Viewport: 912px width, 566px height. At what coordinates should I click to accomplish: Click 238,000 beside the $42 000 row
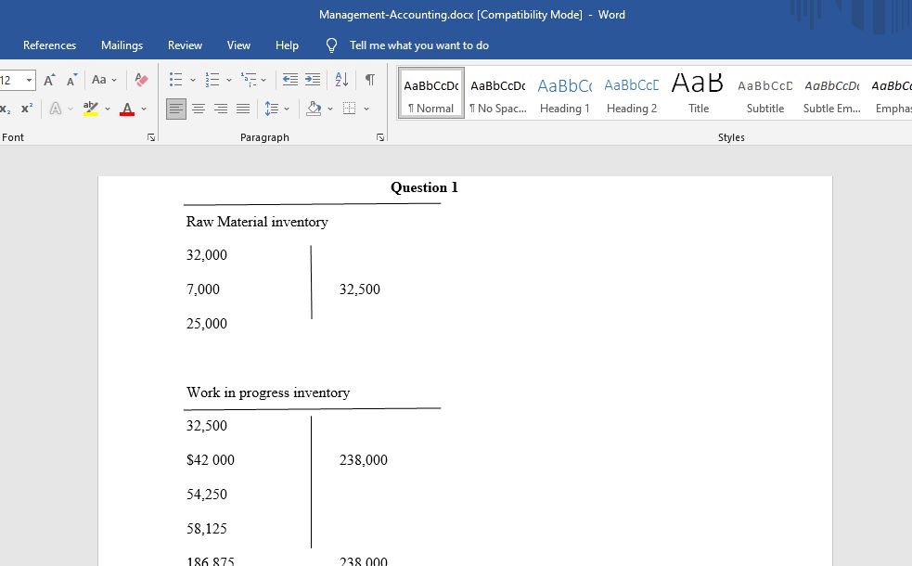(x=364, y=459)
